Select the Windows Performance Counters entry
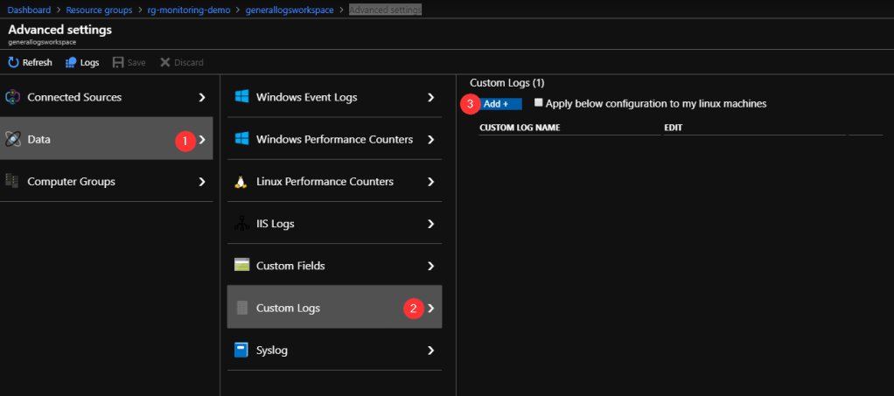This screenshot has width=894, height=396. pyautogui.click(x=334, y=139)
